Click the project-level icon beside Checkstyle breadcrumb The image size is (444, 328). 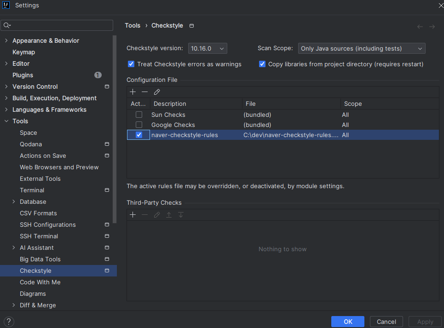[x=192, y=26]
